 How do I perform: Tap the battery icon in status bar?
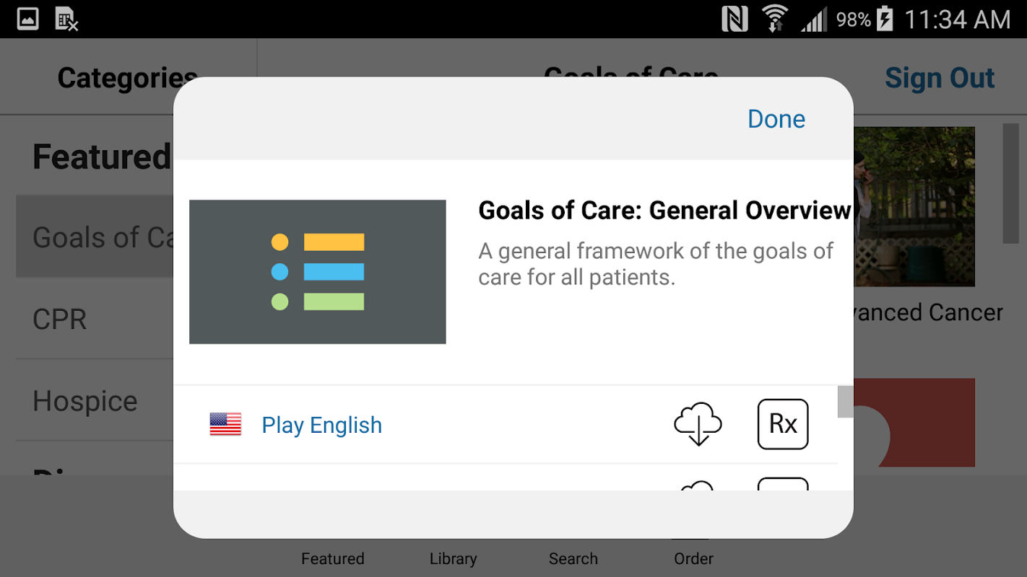885,19
